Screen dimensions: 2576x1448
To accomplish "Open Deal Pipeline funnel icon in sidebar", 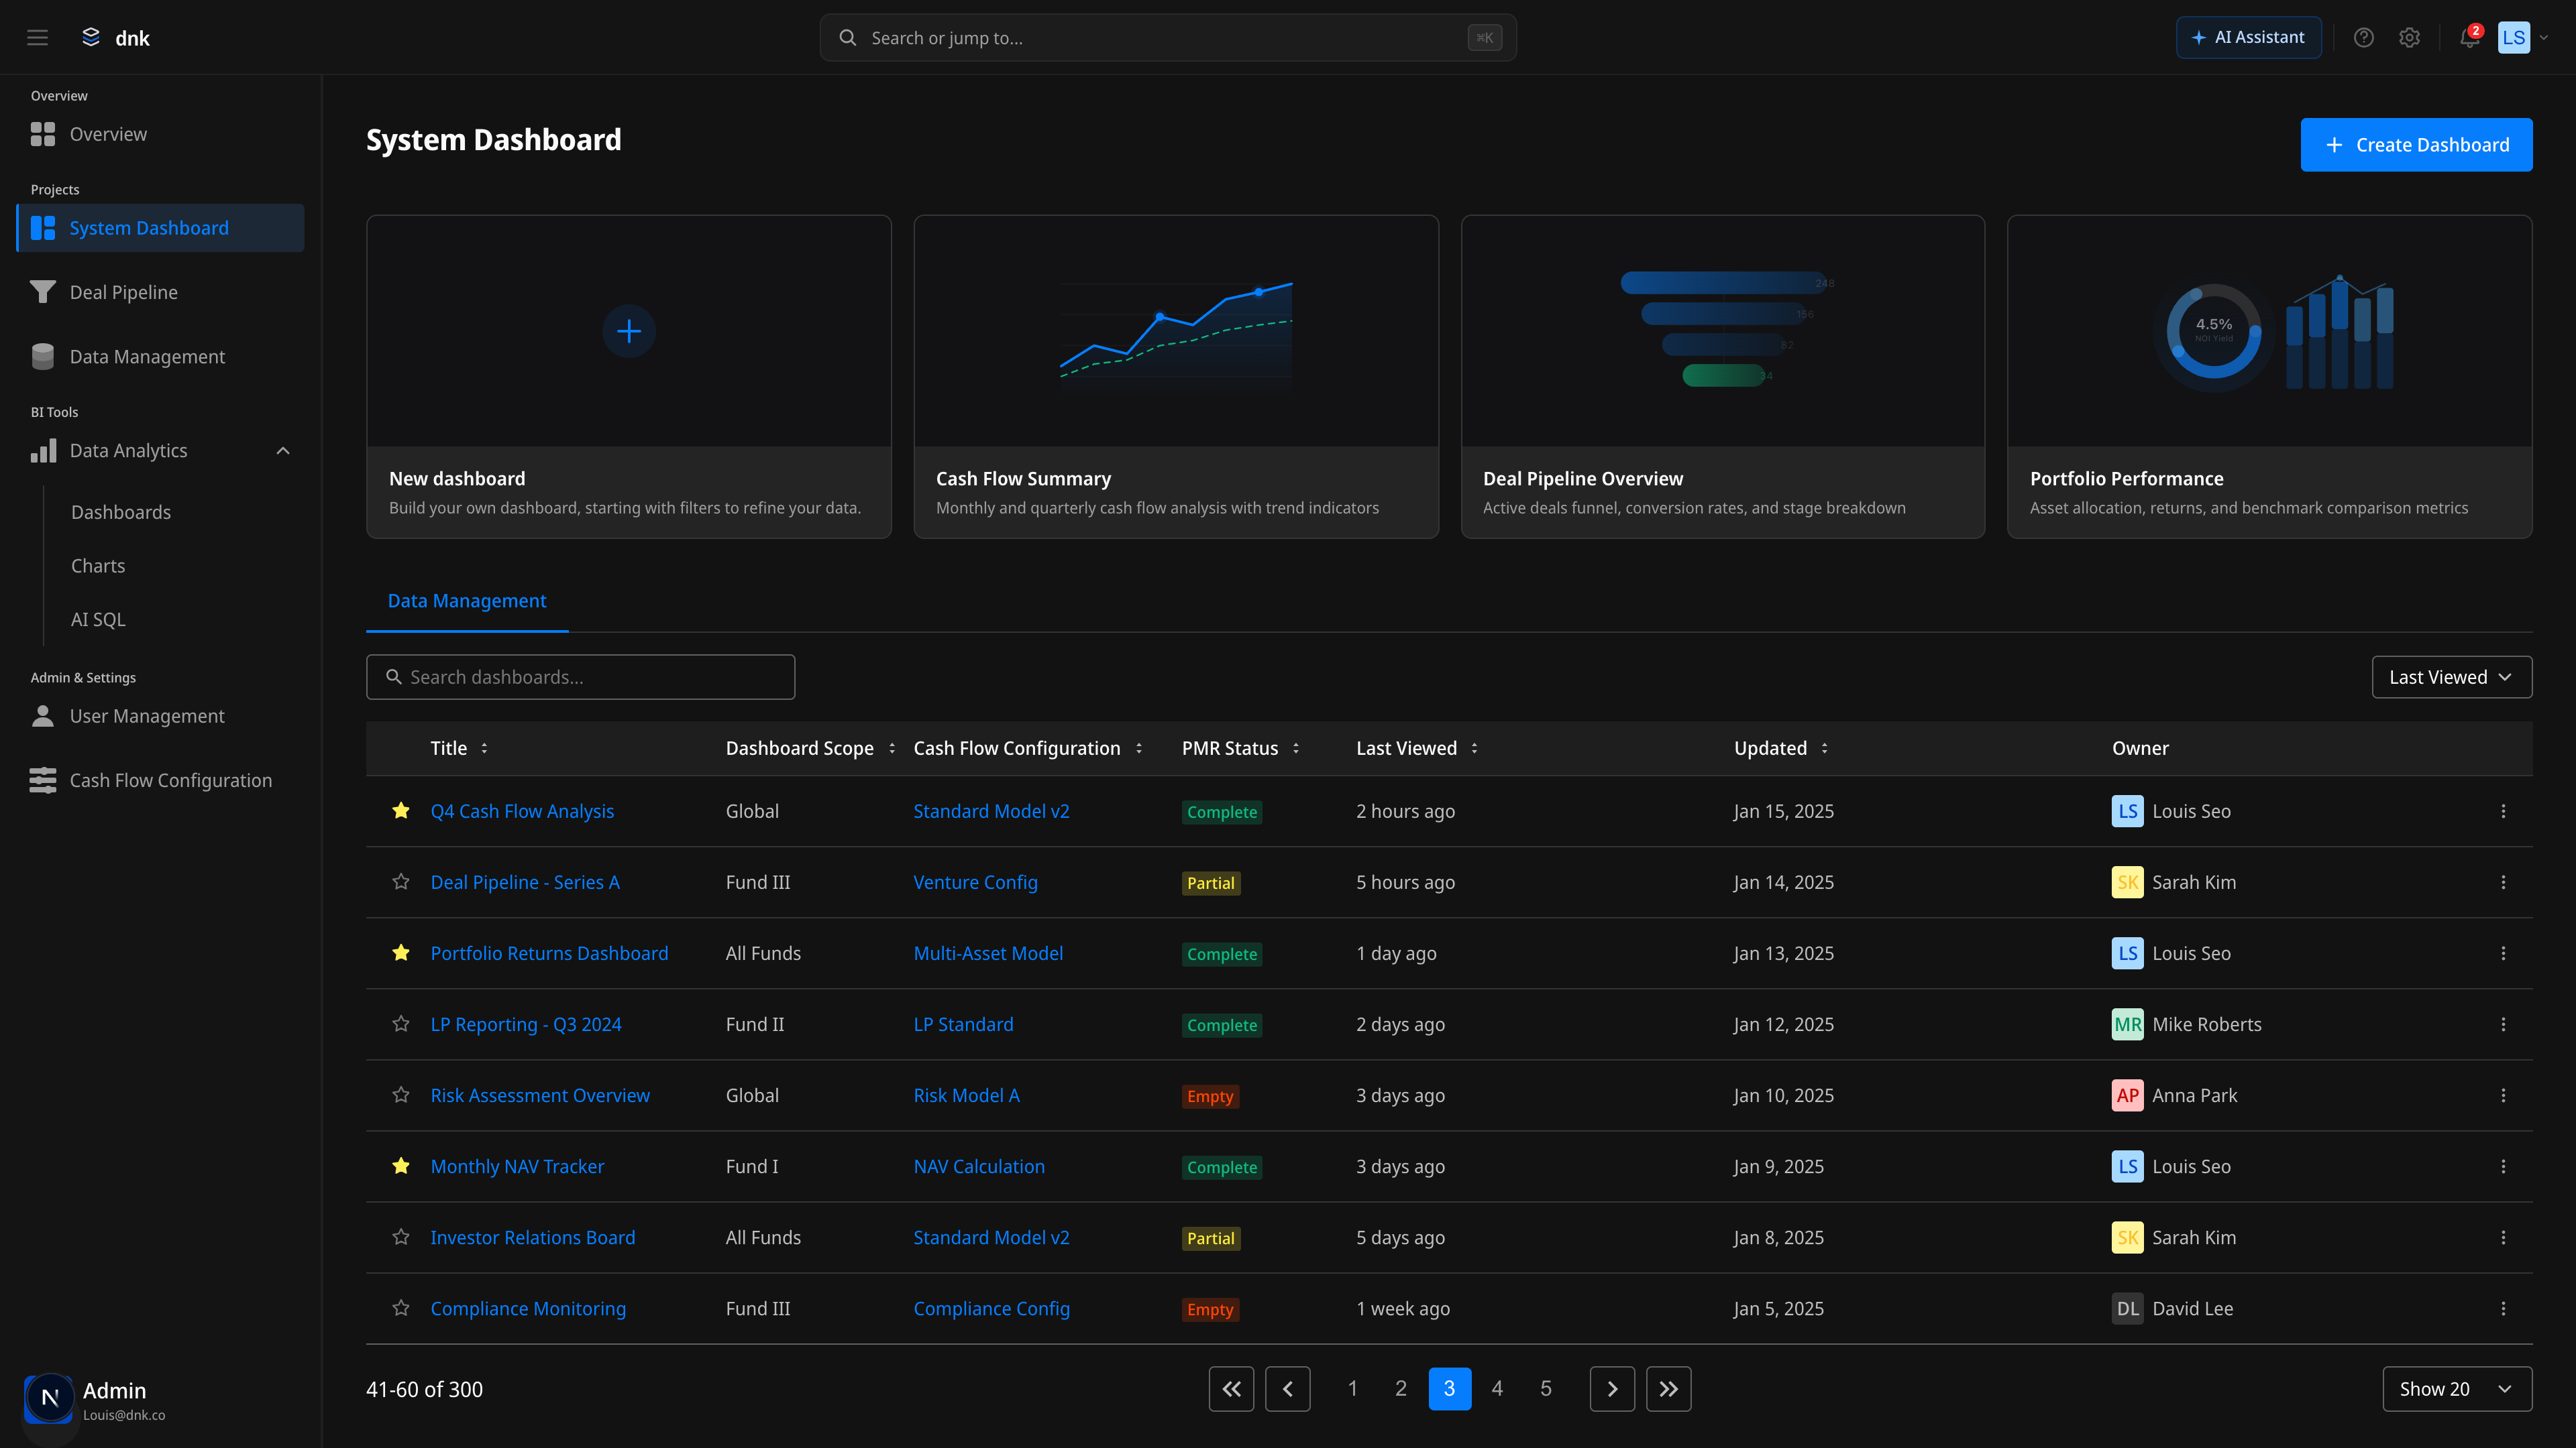I will pos(43,292).
